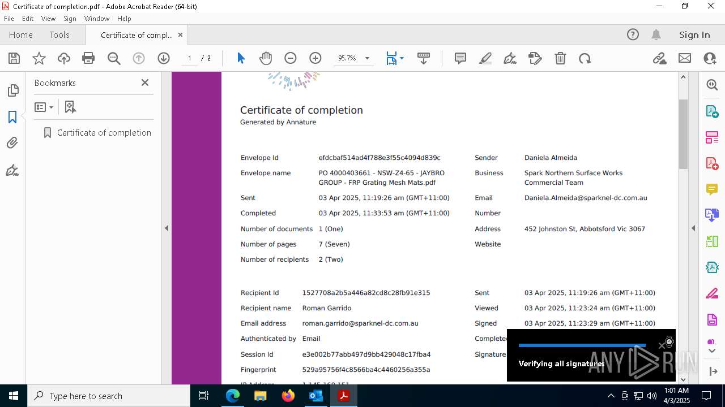Viewport: 725px width, 407px height.
Task: Open the Help menu
Action: click(124, 19)
